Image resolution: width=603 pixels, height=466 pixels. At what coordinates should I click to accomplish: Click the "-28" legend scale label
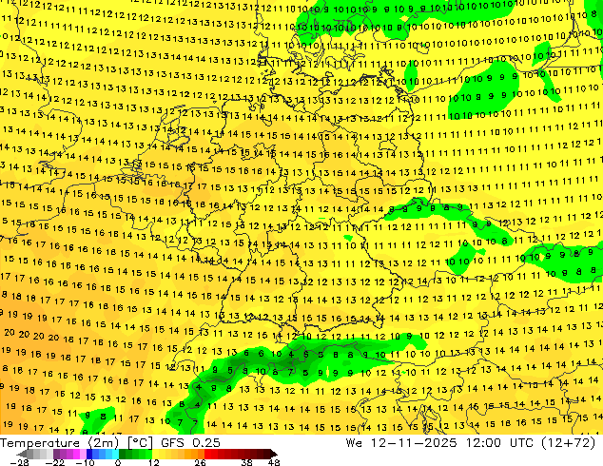tap(20, 462)
